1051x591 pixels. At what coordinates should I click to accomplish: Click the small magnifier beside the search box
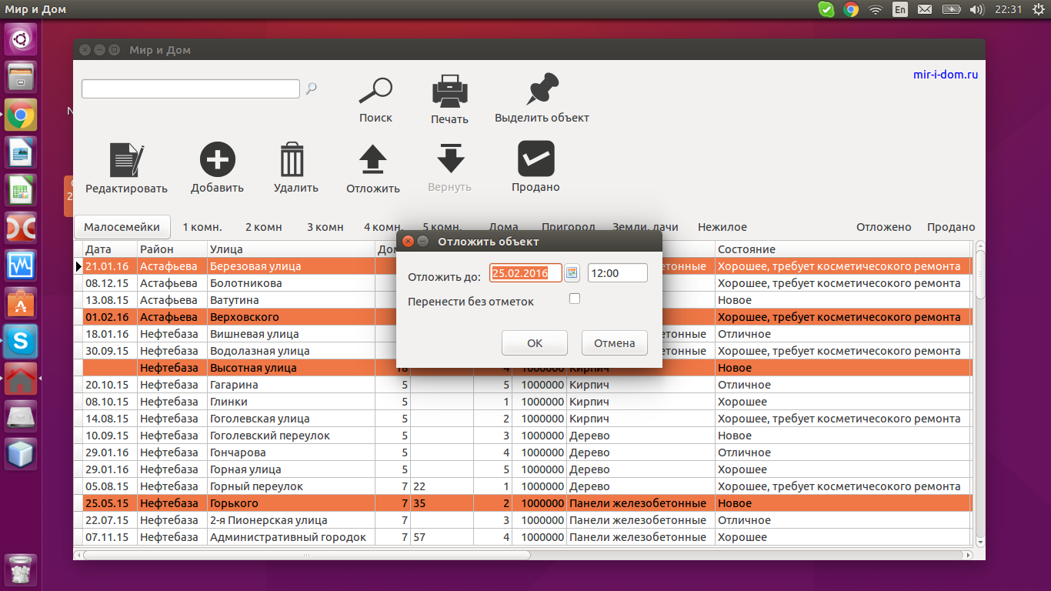point(311,88)
